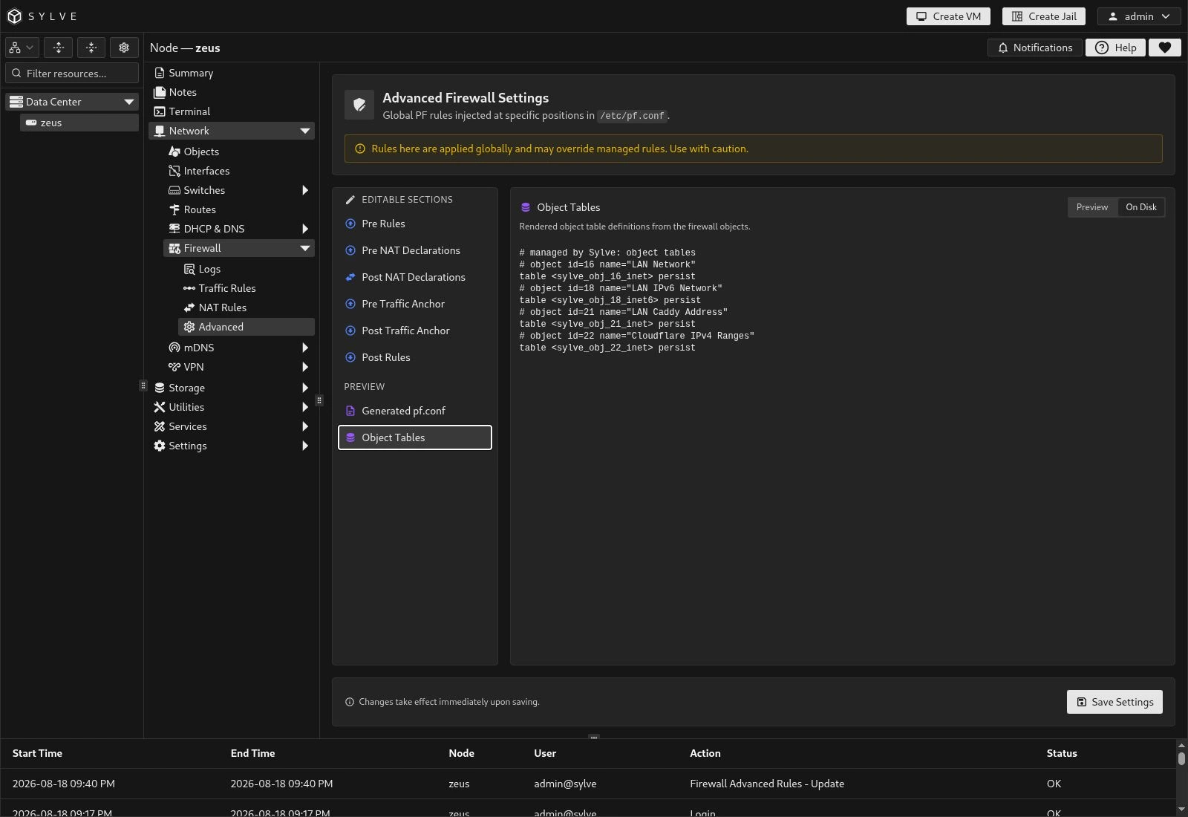Click the VPN icon
Screen dimensions: 1188x817
click(x=174, y=367)
